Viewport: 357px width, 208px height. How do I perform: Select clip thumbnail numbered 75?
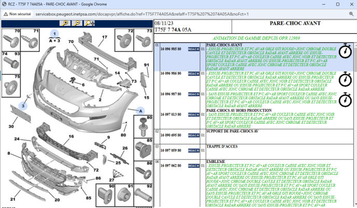[x=11, y=86]
